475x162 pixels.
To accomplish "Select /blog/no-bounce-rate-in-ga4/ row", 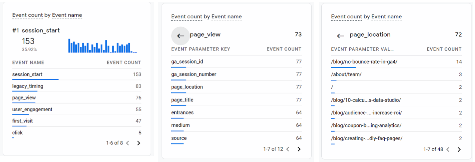I will 364,62.
